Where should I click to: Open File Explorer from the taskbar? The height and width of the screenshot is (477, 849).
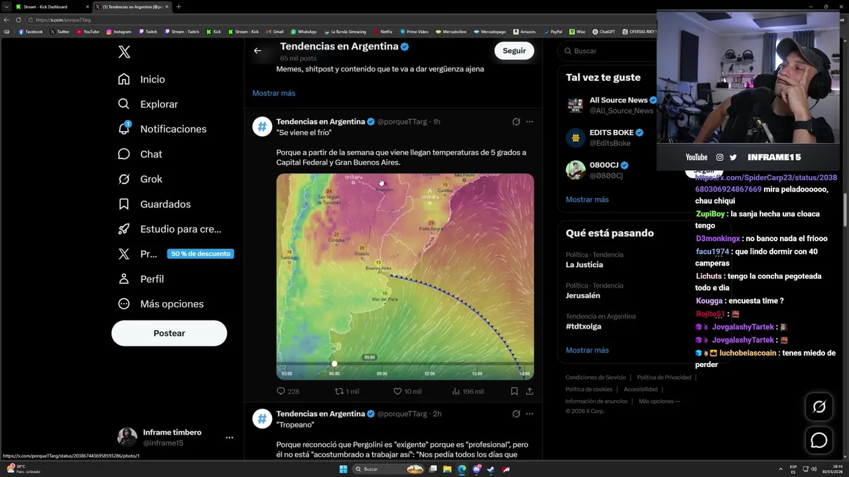448,469
